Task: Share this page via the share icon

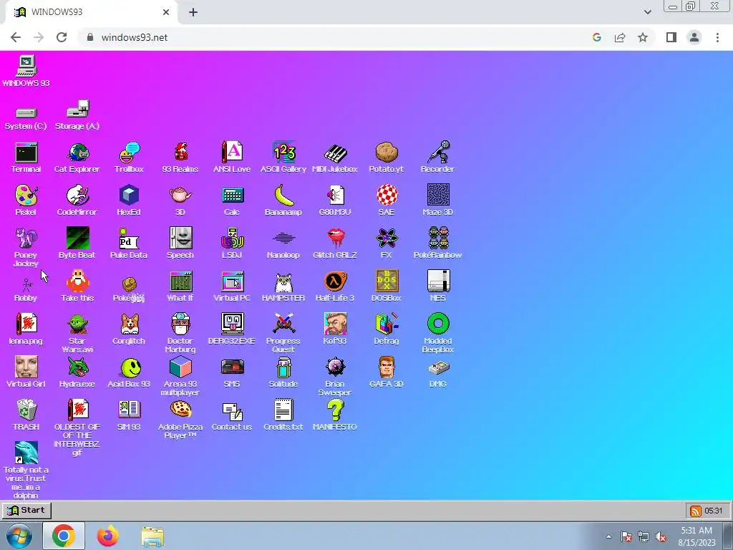Action: tap(620, 37)
